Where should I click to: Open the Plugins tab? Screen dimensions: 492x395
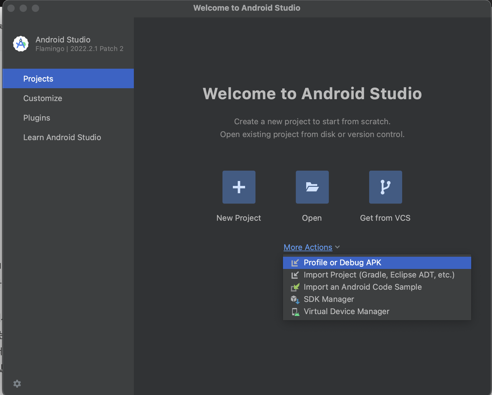[x=68, y=118]
